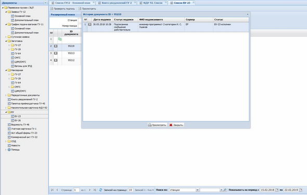Run search with the magnifier icon
This screenshot has height=195, width=307.
[225, 190]
